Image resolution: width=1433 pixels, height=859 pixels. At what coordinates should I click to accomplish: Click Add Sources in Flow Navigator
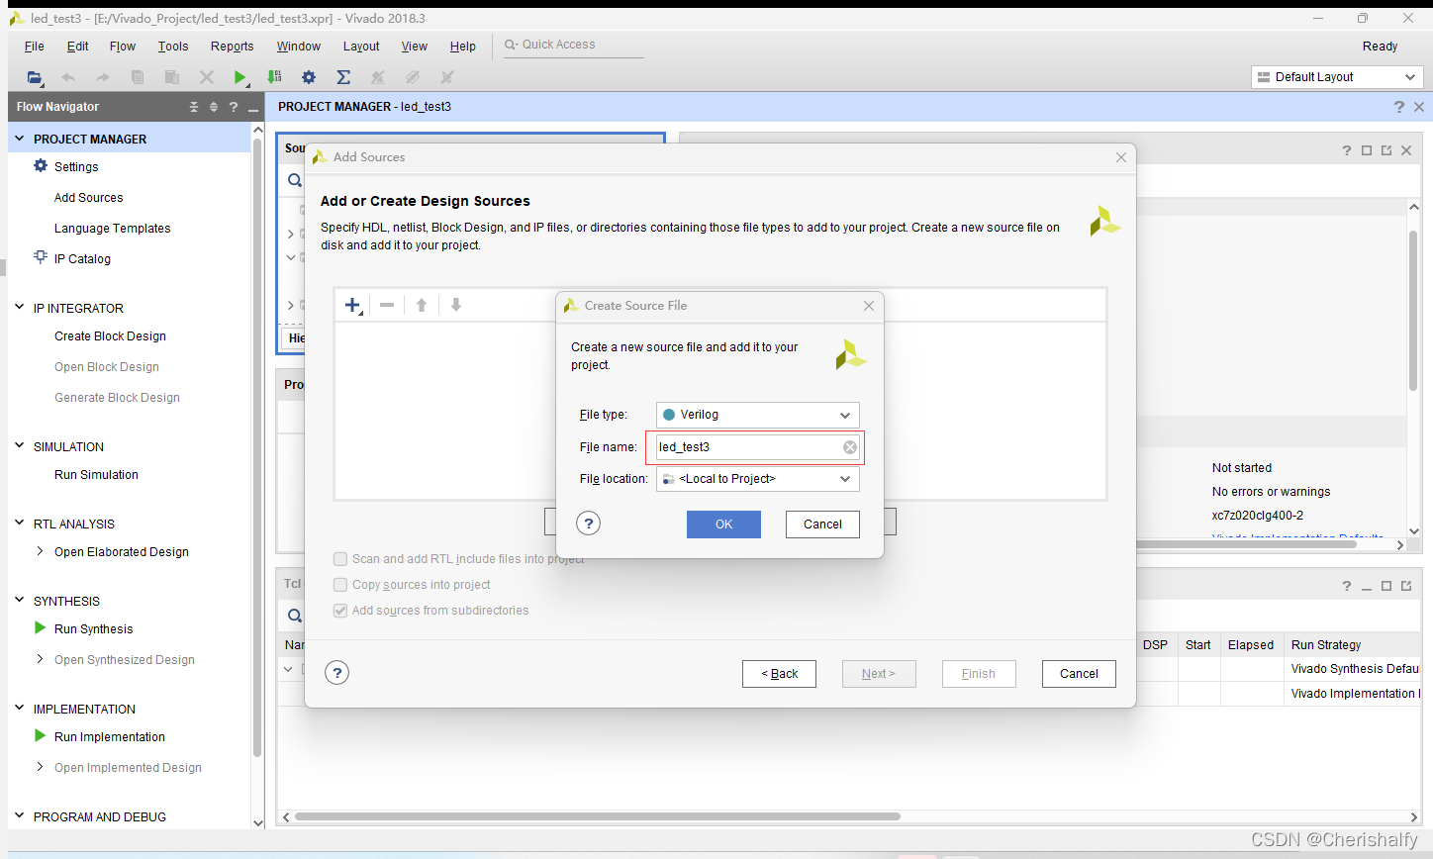tap(89, 198)
